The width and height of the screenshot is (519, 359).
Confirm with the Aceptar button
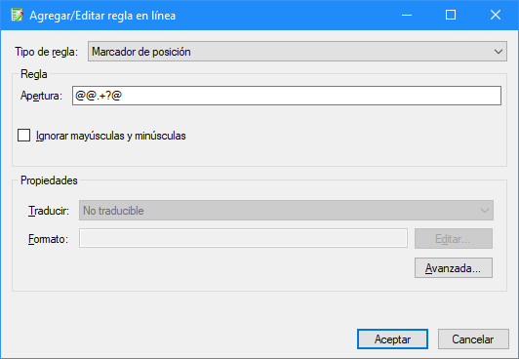coord(392,339)
